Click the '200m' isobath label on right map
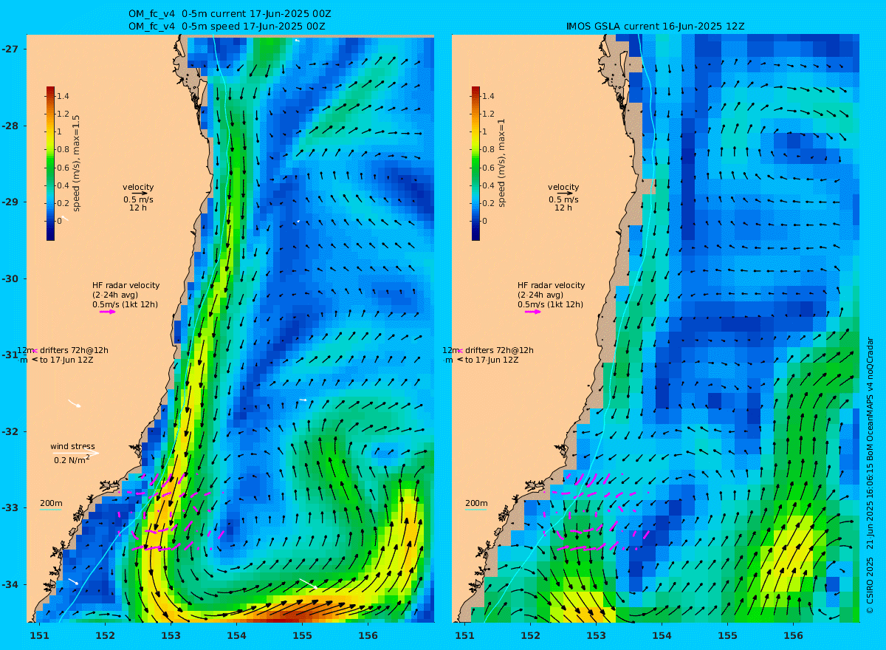 [476, 503]
